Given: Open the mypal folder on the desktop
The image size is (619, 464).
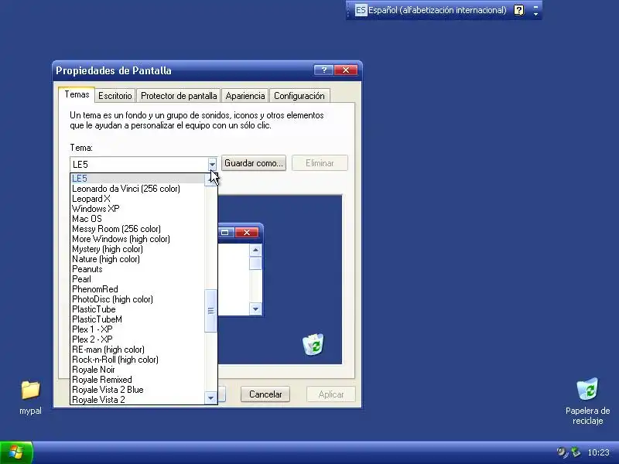Looking at the screenshot, I should (30, 397).
